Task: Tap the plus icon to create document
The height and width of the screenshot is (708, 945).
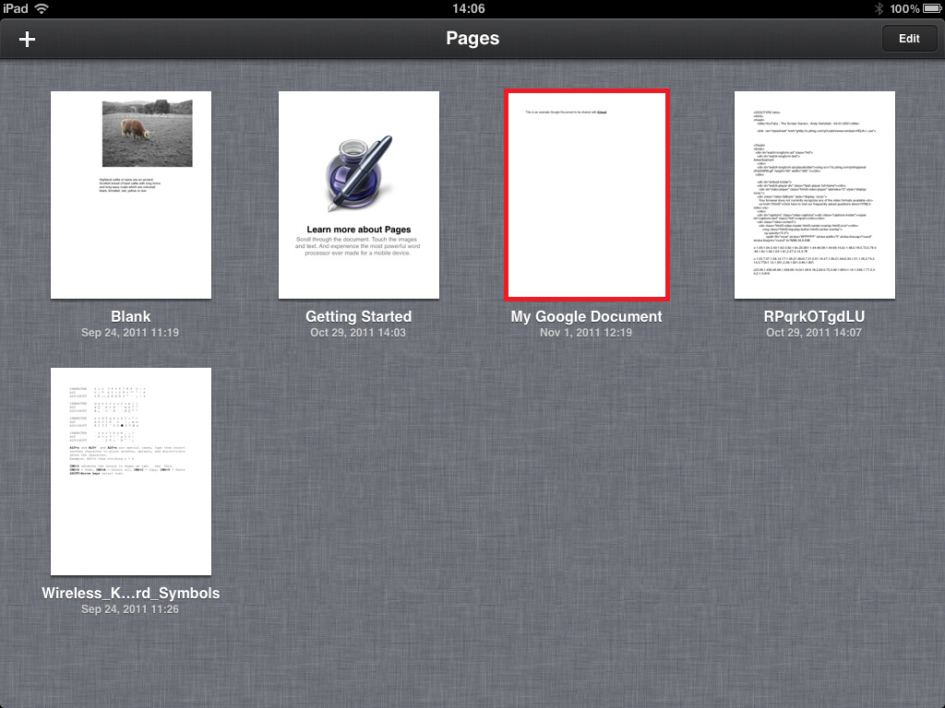Action: click(x=28, y=39)
